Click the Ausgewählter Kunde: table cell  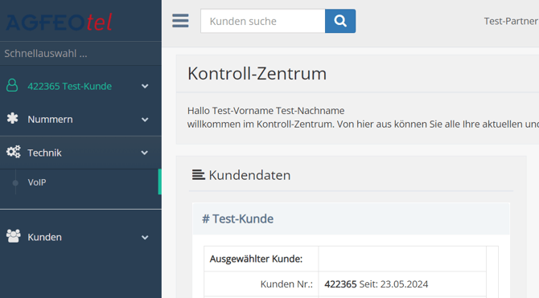pos(261,259)
